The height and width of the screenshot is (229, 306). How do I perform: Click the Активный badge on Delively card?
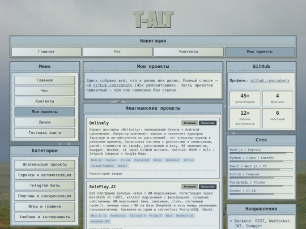[x=190, y=123]
